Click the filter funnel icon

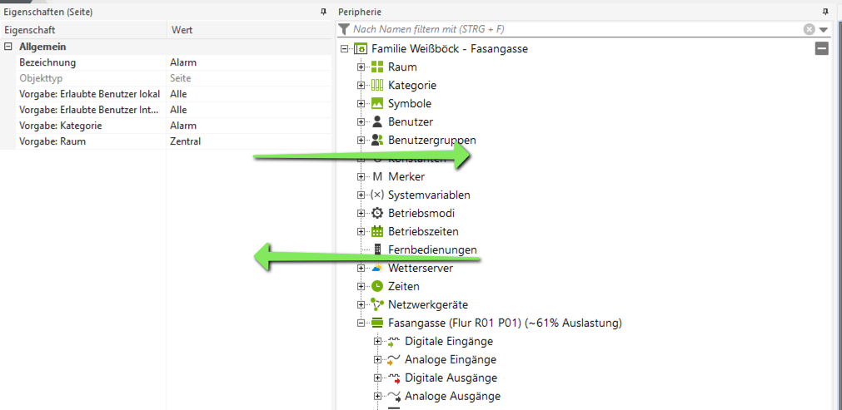point(344,29)
